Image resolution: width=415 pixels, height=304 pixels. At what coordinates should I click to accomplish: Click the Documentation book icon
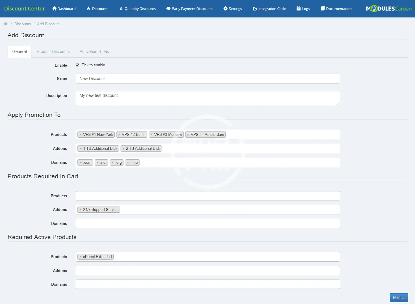(x=323, y=8)
